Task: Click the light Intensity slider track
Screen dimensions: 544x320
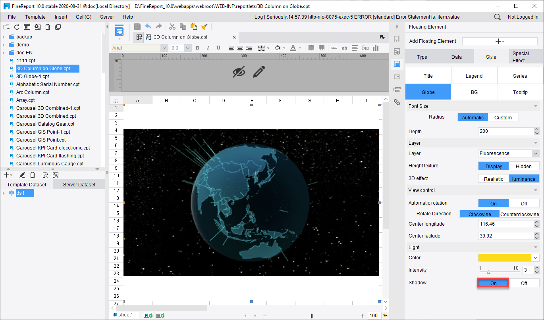Action: [499, 272]
